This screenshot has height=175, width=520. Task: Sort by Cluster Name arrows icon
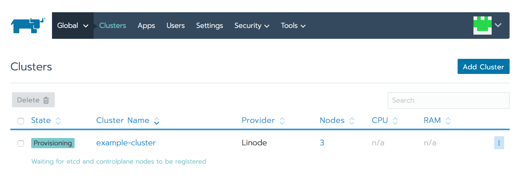point(157,121)
